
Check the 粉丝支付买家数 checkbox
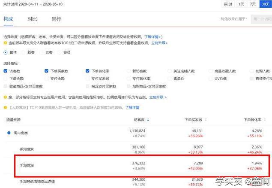point(87,86)
